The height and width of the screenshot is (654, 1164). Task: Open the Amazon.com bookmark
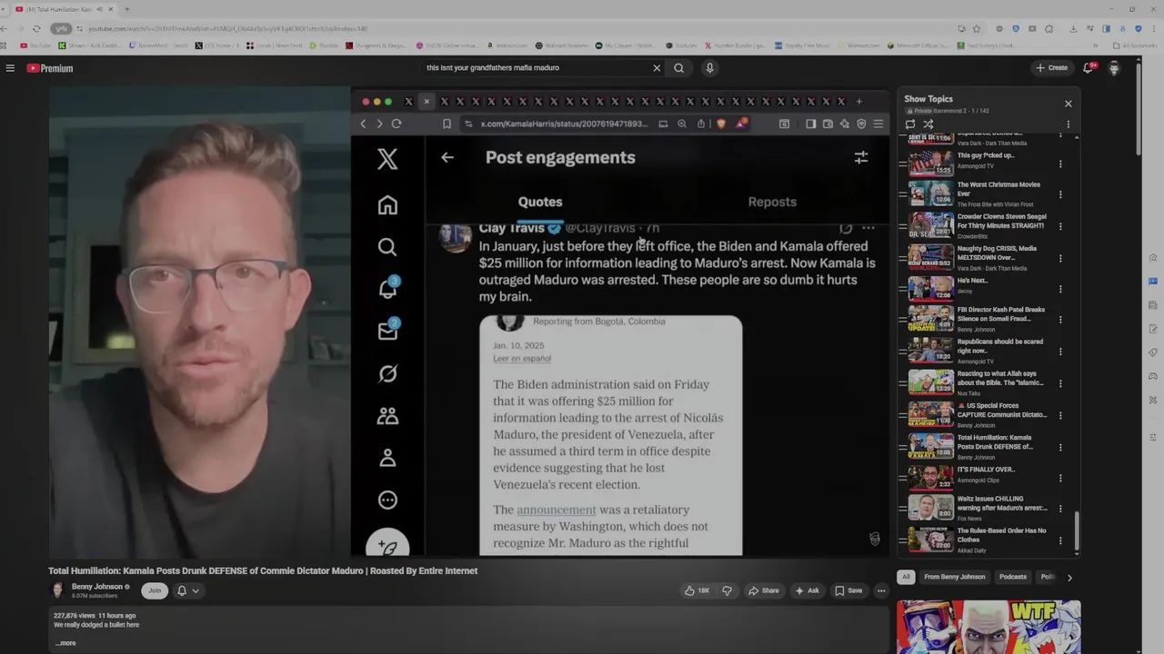[x=508, y=45]
